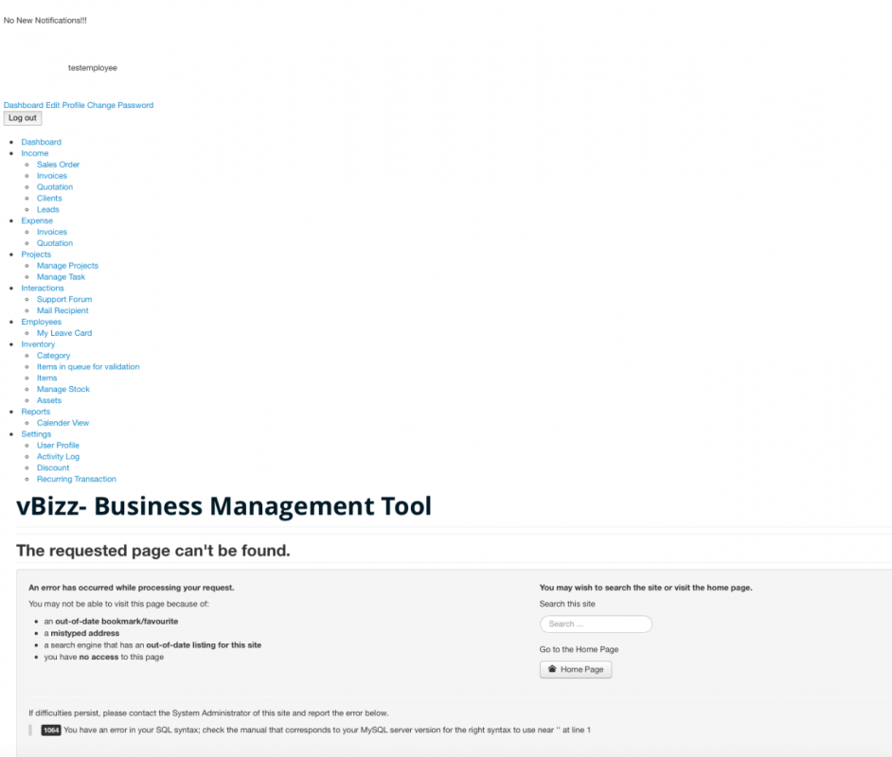Select the Inventory menu section
Screen dimensions: 892x757
[x=38, y=344]
